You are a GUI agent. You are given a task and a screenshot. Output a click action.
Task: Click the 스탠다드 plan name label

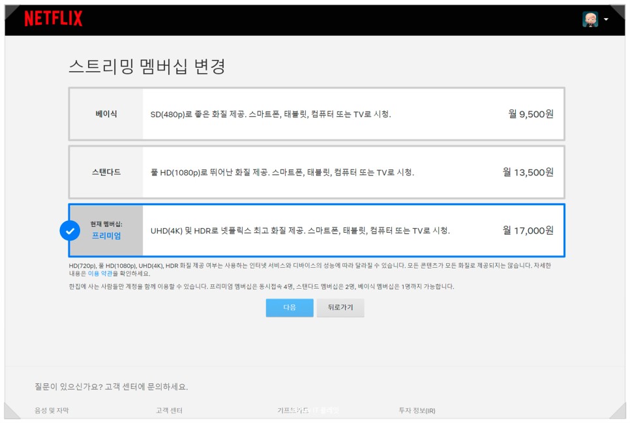point(106,172)
